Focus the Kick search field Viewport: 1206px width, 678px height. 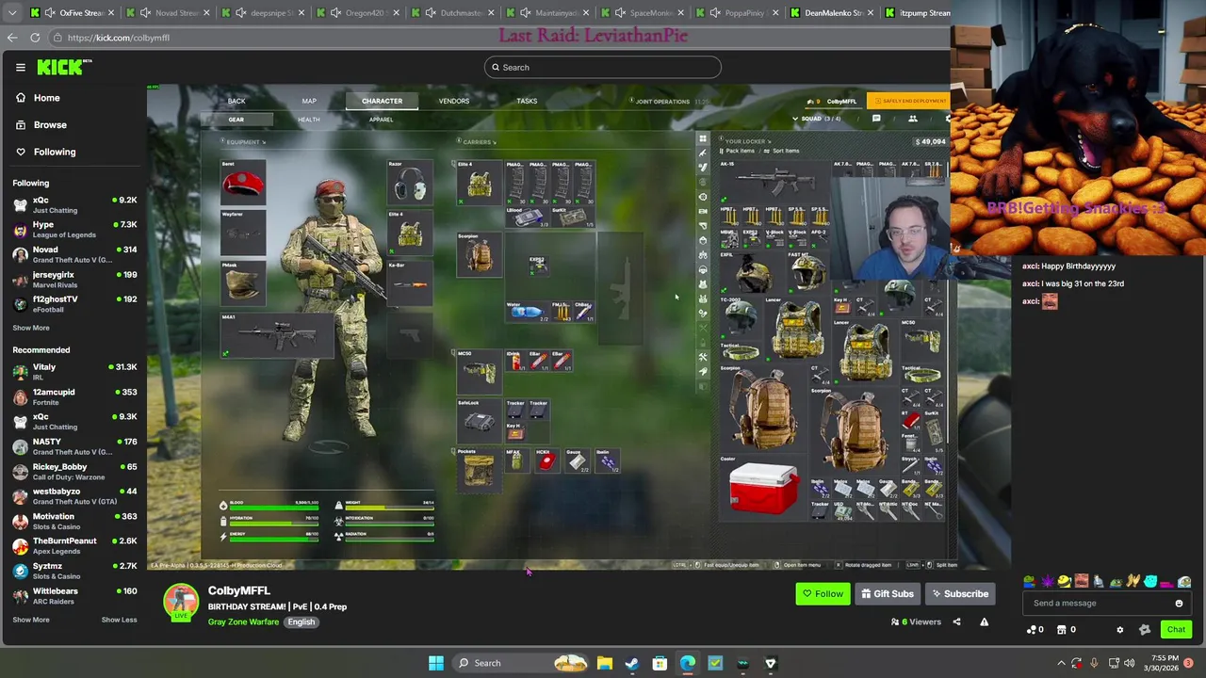point(603,67)
